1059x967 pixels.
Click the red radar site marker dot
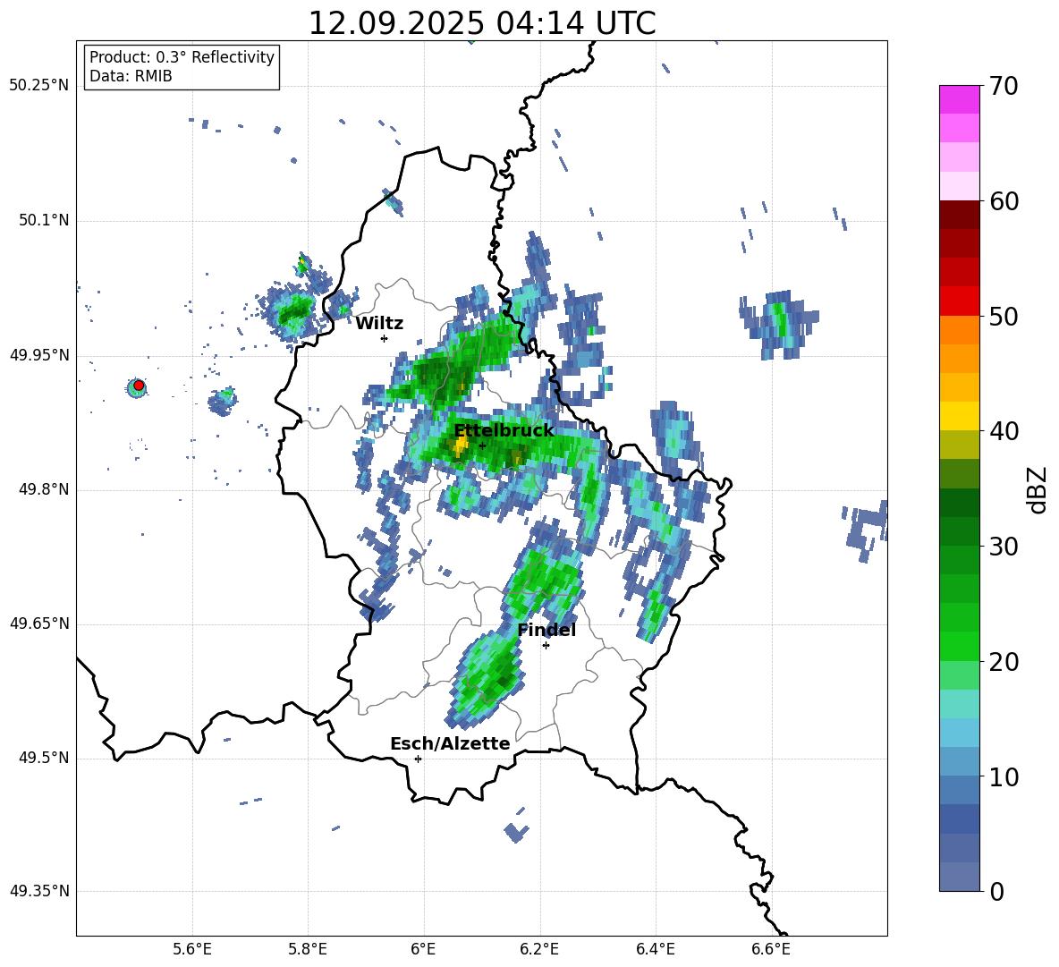click(139, 386)
